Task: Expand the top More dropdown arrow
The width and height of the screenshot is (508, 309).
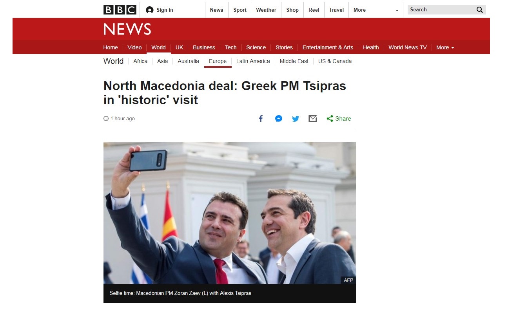Action: click(397, 11)
